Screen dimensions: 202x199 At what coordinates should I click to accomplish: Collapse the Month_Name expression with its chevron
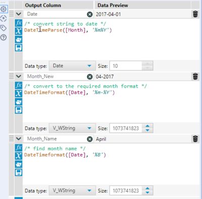[x=19, y=139]
